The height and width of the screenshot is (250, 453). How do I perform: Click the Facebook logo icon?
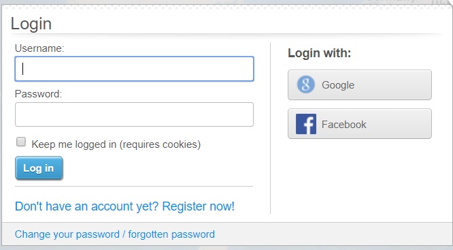(x=306, y=124)
